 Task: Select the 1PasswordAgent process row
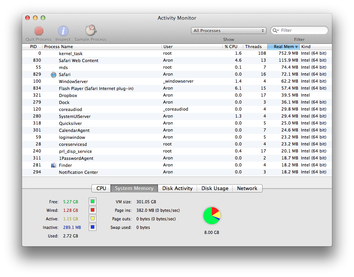pos(177,158)
